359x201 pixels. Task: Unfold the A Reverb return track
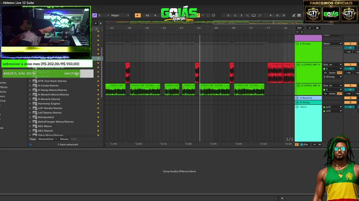click(297, 98)
